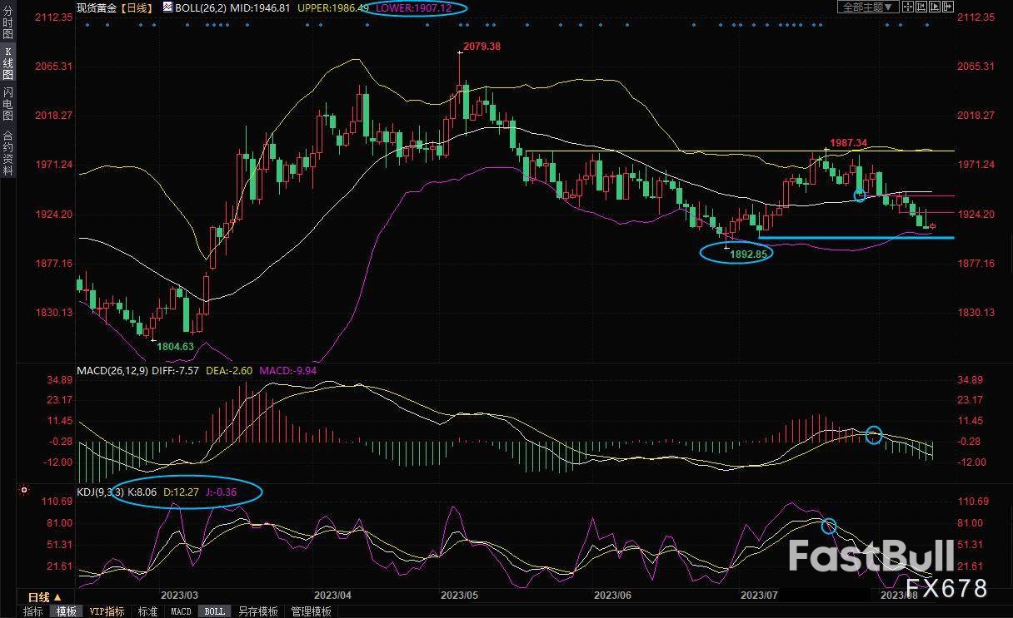Open the 闪电图 side tab
1013x618 pixels.
tap(8, 103)
